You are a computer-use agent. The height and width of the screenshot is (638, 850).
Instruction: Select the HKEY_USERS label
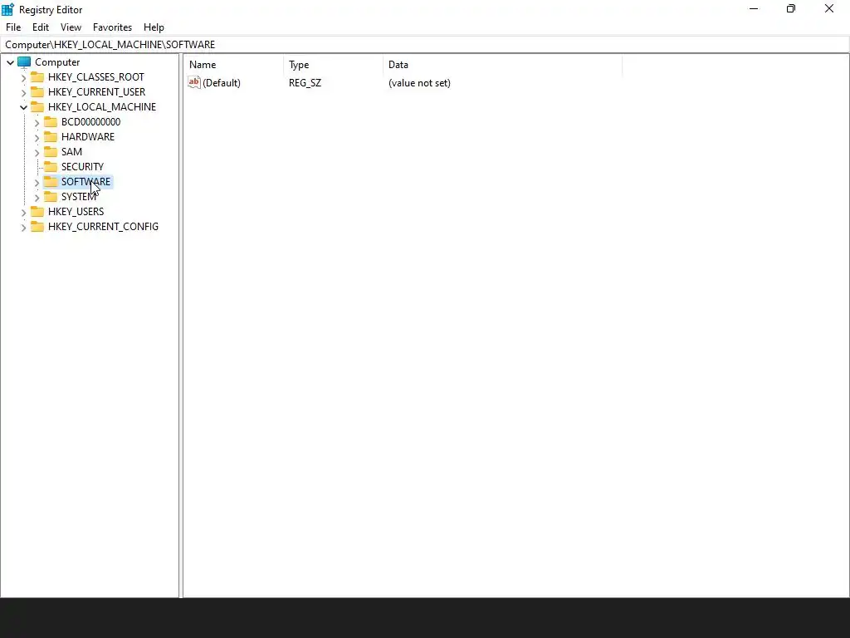(76, 212)
